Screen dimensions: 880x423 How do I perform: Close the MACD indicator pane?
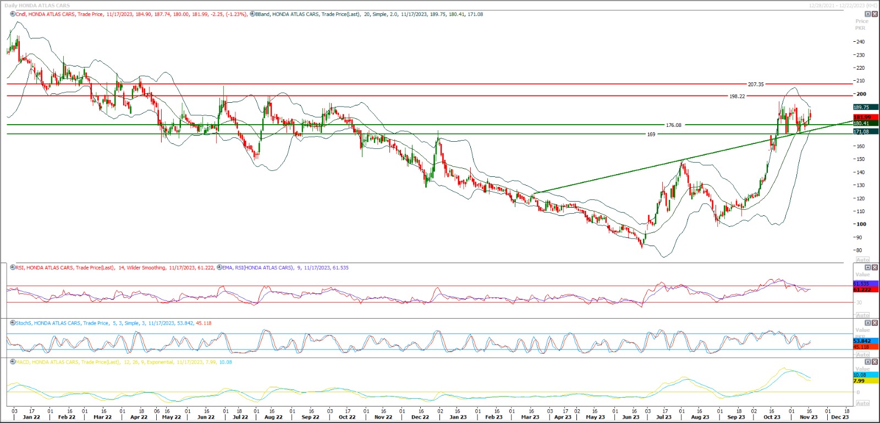pyautogui.click(x=875, y=362)
